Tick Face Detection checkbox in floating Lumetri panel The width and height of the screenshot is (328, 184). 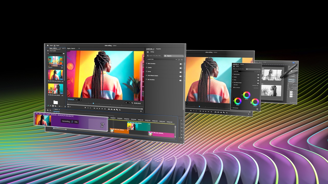(x=234, y=87)
